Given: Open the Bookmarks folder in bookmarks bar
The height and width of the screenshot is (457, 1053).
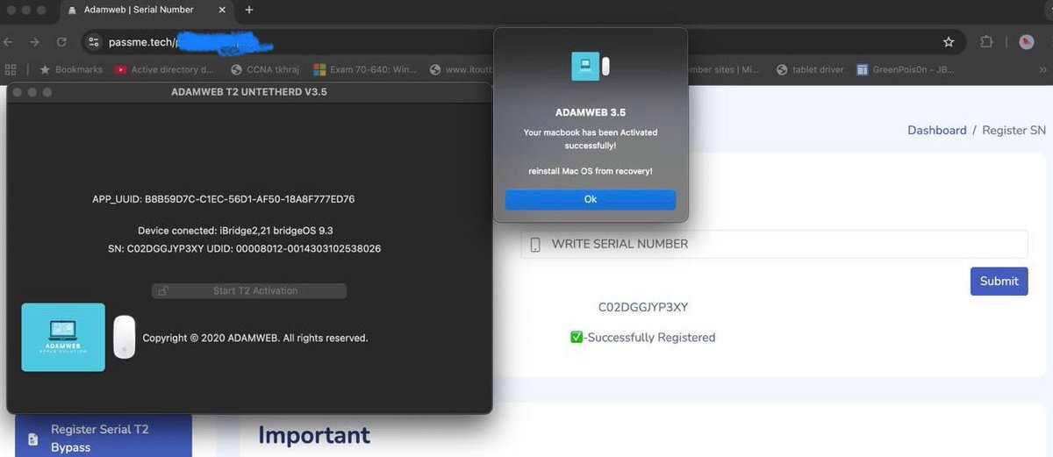Looking at the screenshot, I should click(x=71, y=69).
